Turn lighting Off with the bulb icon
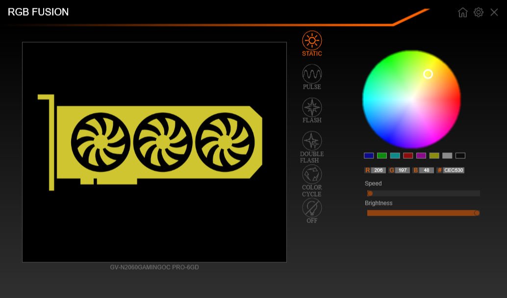507x298 pixels. click(312, 207)
